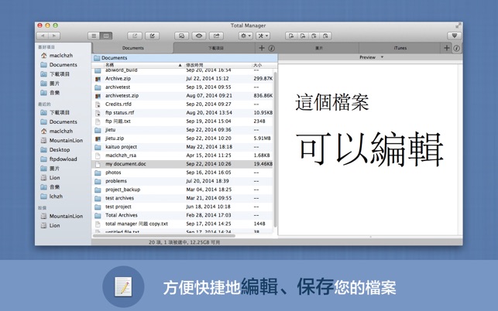Image resolution: width=498 pixels, height=311 pixels.
Task: Select problems folder row
Action: pos(183,181)
